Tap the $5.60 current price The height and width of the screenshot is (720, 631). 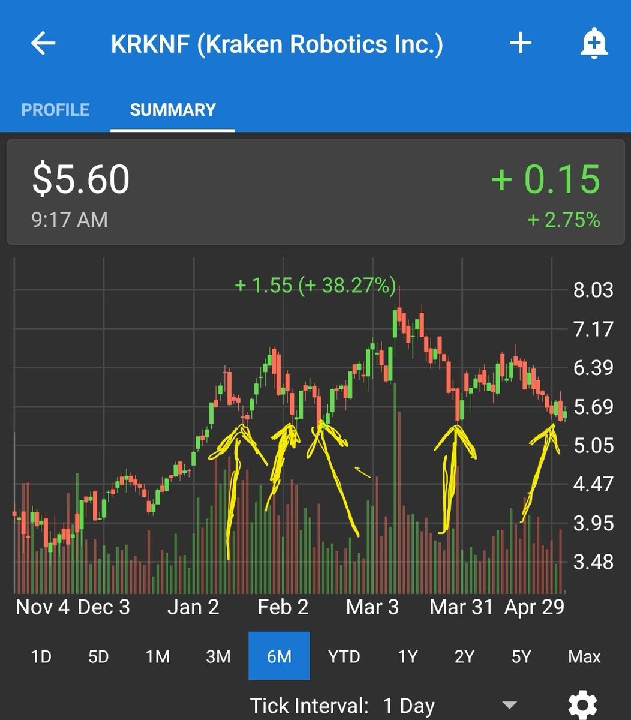80,179
